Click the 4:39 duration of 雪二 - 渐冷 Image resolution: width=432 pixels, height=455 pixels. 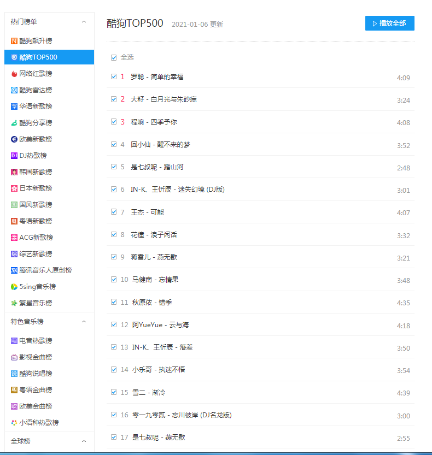pos(403,393)
